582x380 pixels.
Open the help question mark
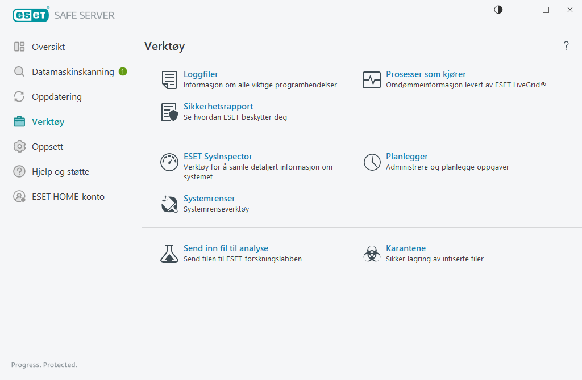point(566,46)
